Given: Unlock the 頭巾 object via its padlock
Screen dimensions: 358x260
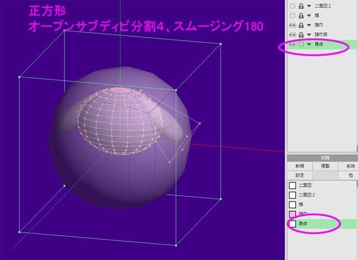Looking at the screenshot, I should [x=301, y=25].
